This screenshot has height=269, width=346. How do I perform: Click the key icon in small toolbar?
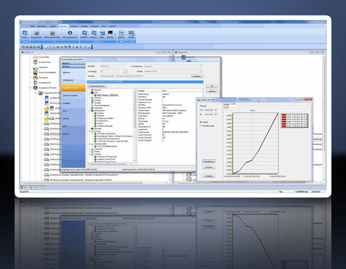tap(73, 47)
